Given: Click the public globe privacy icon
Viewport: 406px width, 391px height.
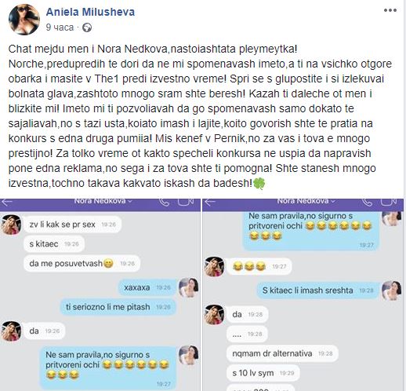Looking at the screenshot, I should [87, 27].
